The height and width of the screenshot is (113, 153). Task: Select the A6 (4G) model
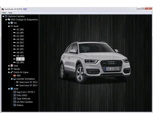pyautogui.click(x=20, y=56)
